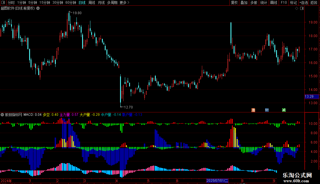This screenshot has height=184, width=320.
Task: Click the 统计 statistics button
Action: [x=263, y=3]
